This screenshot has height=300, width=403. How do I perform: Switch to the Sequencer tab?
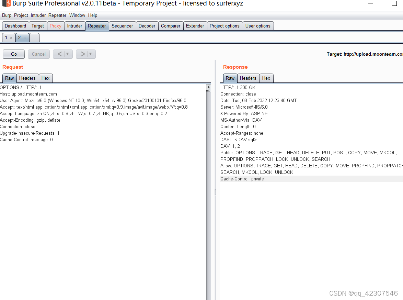tap(122, 26)
